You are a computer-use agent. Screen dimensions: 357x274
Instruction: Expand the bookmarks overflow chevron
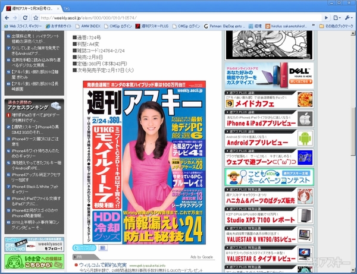click(314, 26)
